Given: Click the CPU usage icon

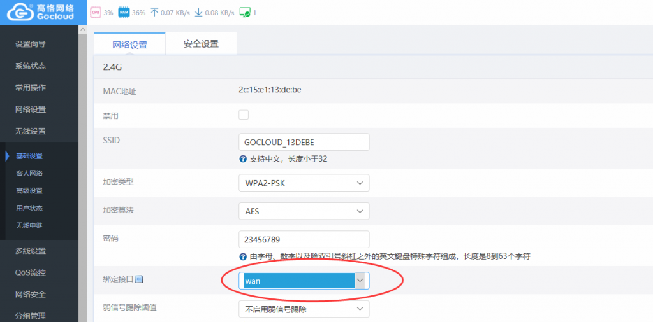Looking at the screenshot, I should (96, 13).
